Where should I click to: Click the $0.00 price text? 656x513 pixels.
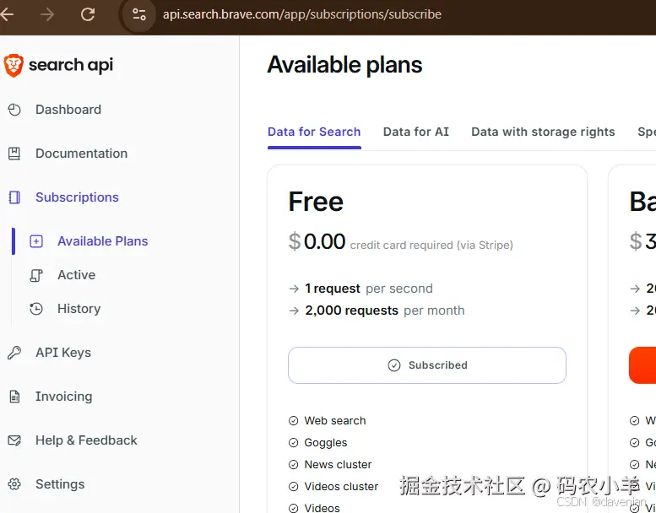pyautogui.click(x=317, y=241)
